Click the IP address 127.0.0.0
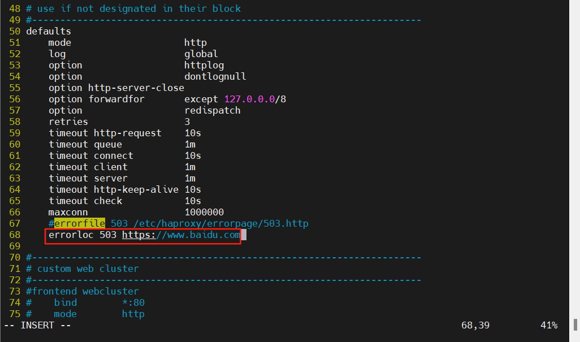 coord(249,99)
